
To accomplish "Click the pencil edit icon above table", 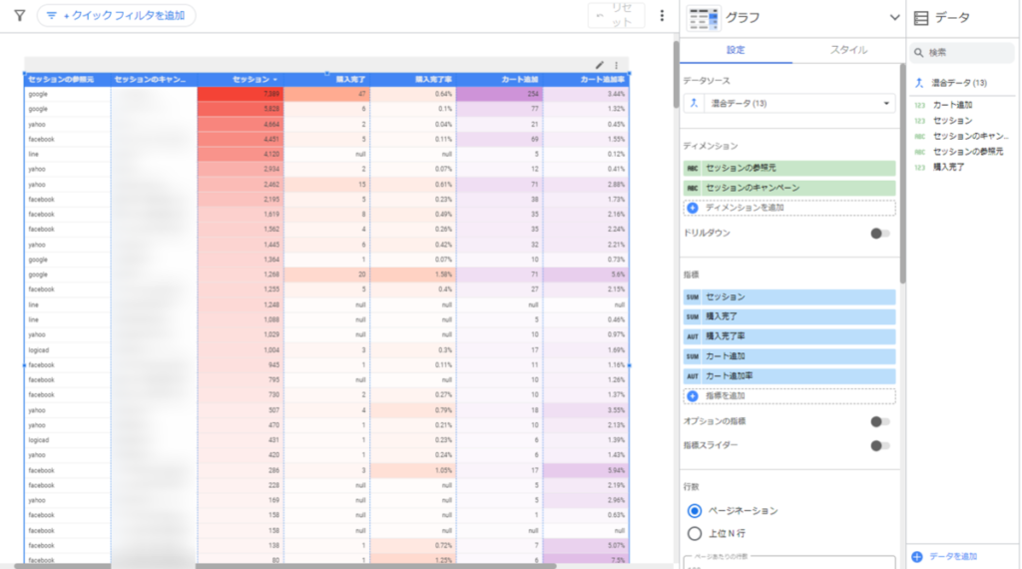I will [x=599, y=65].
